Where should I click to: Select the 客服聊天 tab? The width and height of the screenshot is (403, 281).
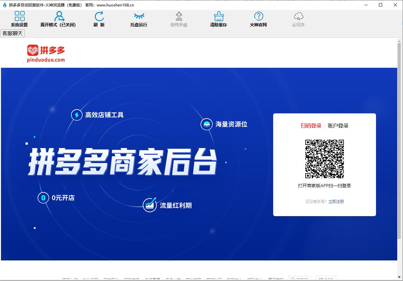(x=13, y=33)
